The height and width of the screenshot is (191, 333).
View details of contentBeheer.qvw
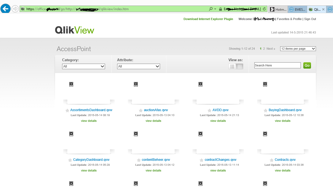153,170
